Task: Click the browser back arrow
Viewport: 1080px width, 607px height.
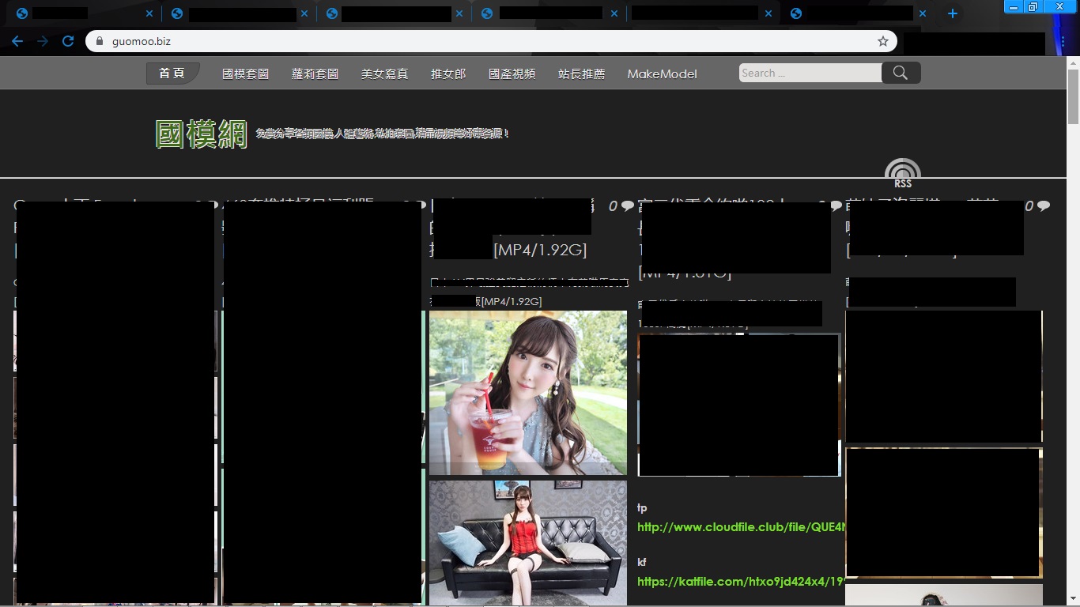Action: pyautogui.click(x=17, y=41)
